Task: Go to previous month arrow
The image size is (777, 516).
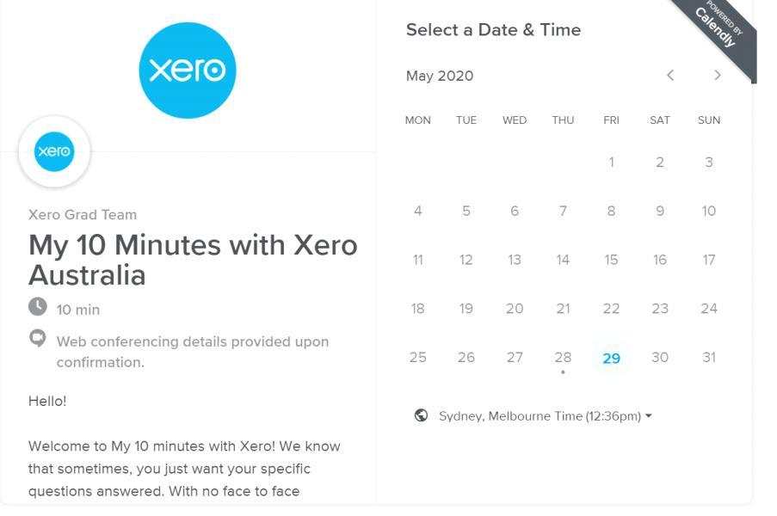Action: (x=670, y=76)
